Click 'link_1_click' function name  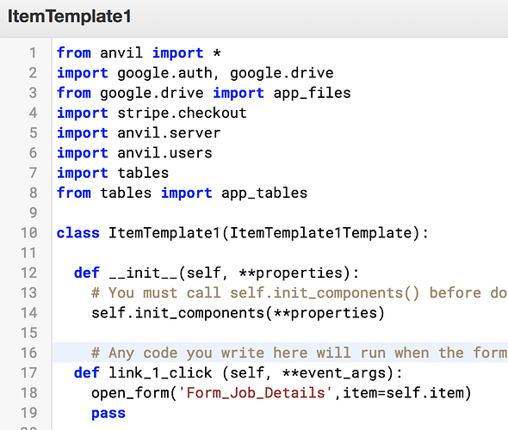click(x=160, y=373)
